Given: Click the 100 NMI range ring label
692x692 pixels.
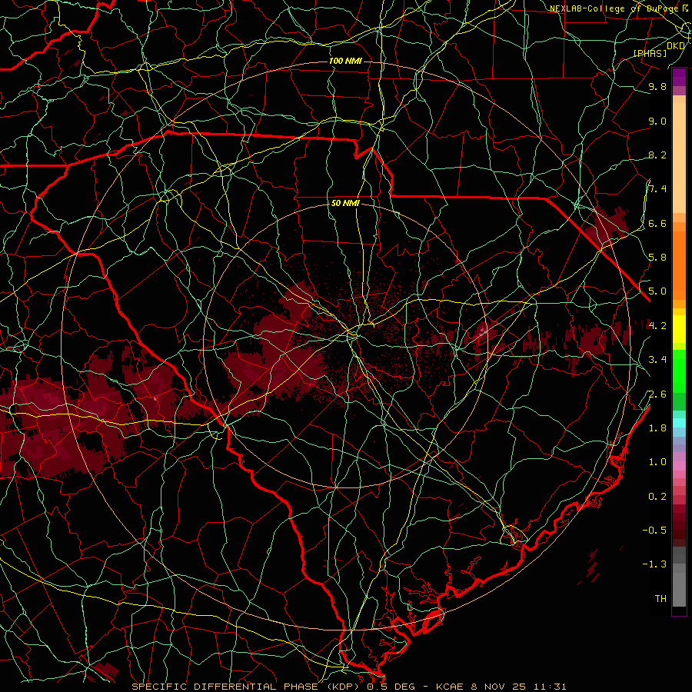Looking at the screenshot, I should click(345, 61).
